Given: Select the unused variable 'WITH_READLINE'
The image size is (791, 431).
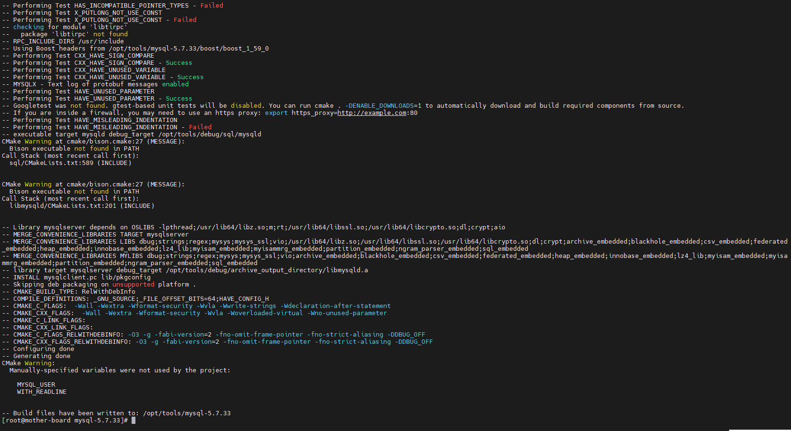Looking at the screenshot, I should tap(42, 392).
